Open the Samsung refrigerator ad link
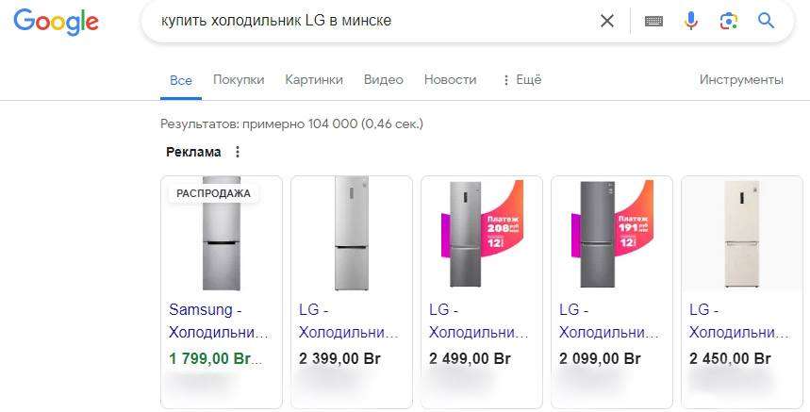 pyautogui.click(x=219, y=321)
